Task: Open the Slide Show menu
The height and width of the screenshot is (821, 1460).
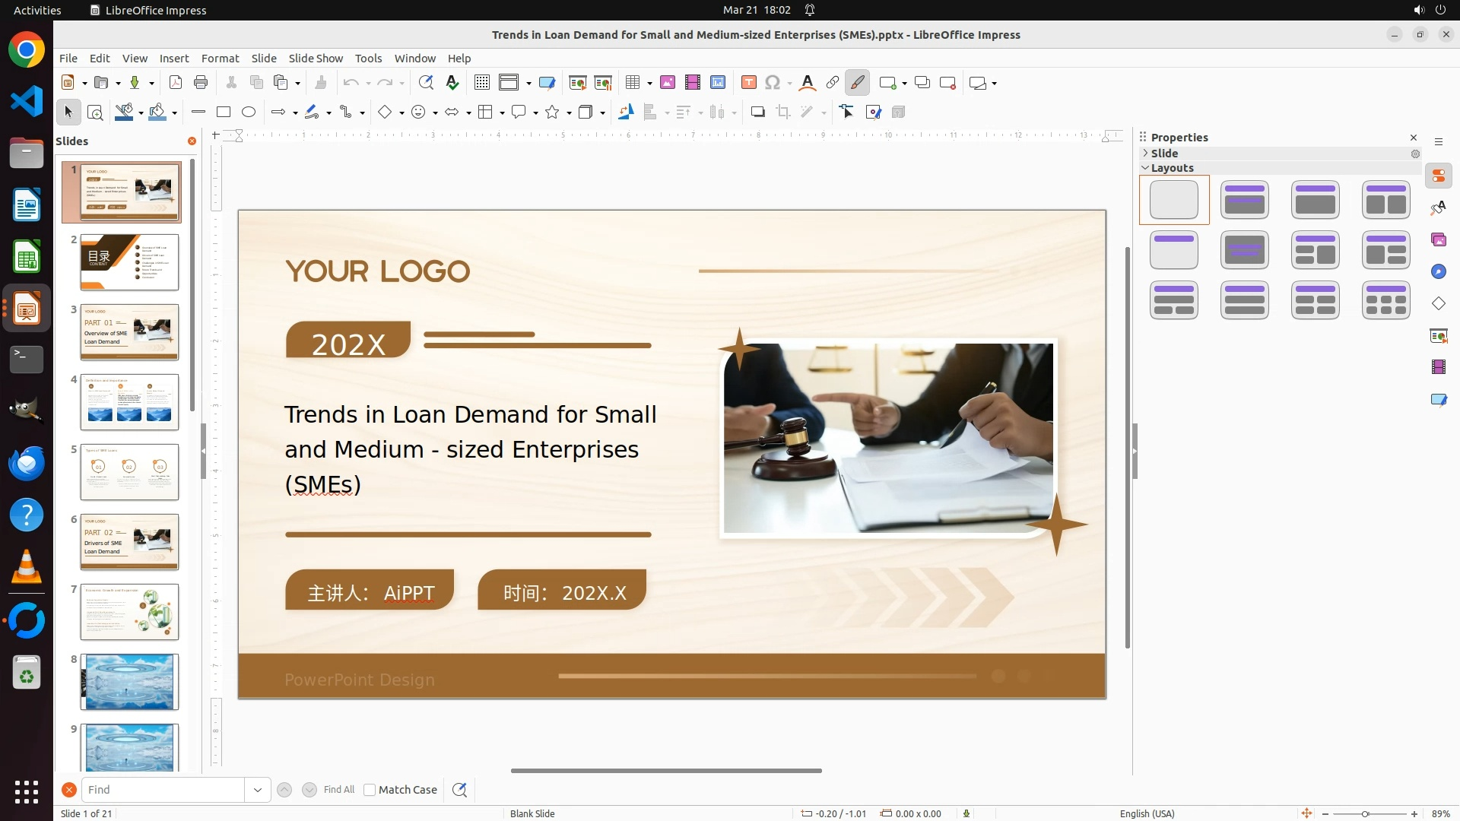Action: click(x=316, y=59)
